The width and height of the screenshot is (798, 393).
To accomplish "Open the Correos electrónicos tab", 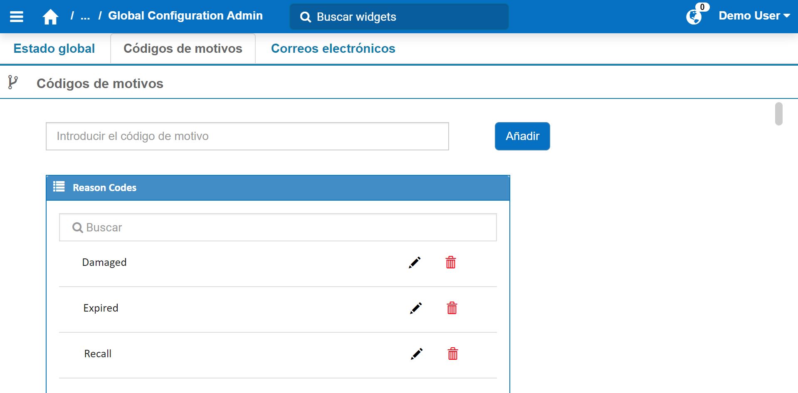I will click(333, 49).
